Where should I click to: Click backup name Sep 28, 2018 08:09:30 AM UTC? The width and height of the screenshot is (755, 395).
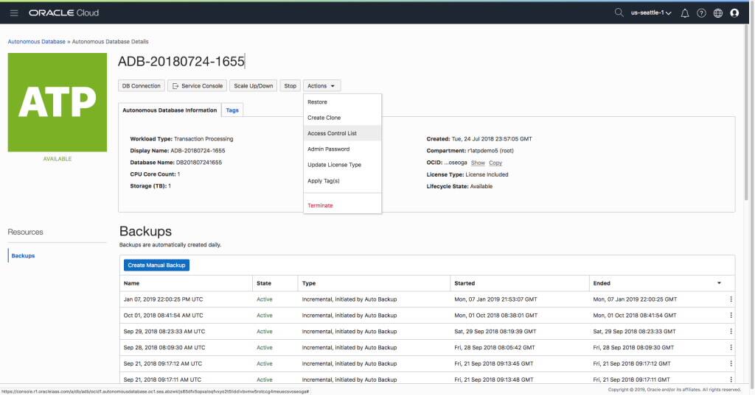(x=164, y=347)
